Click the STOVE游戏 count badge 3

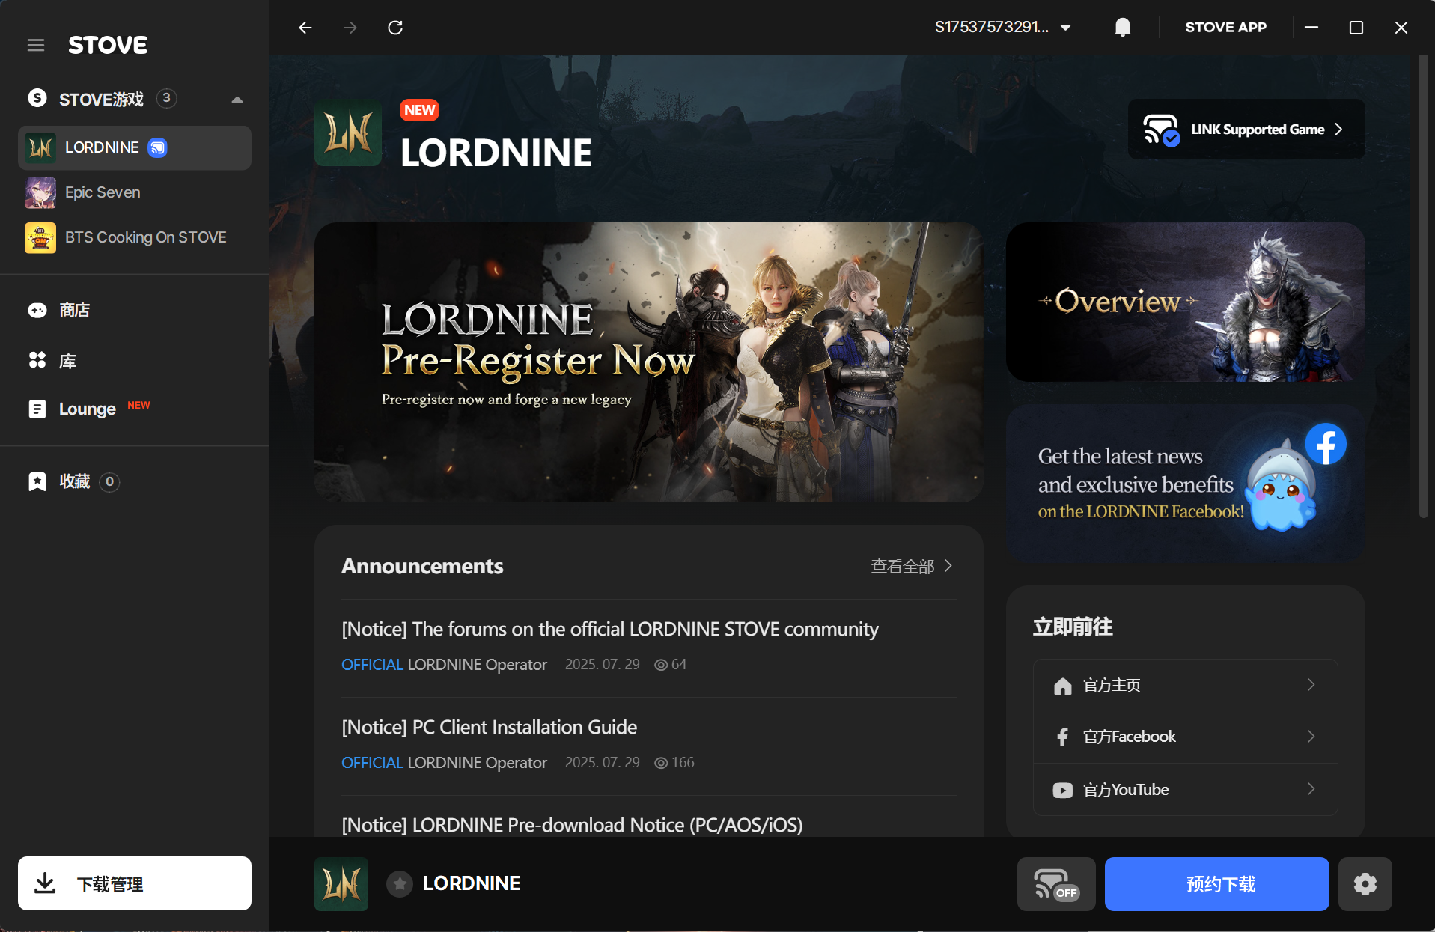pyautogui.click(x=166, y=98)
